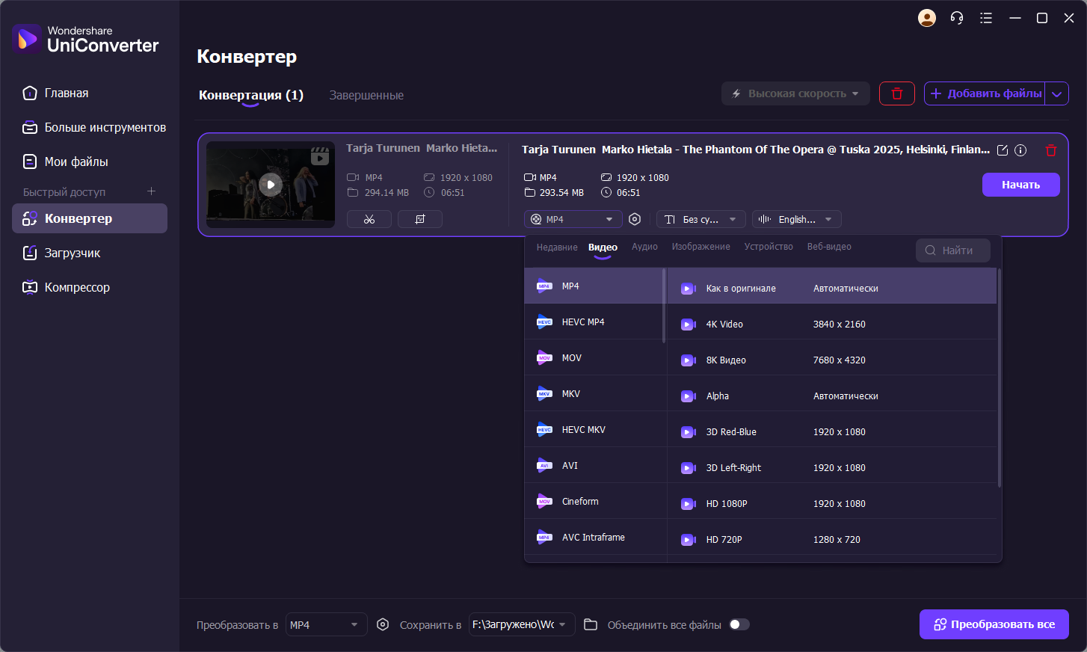Viewport: 1087px width, 652px height.
Task: Open the Сохранить в path dropdown
Action: (x=522, y=624)
